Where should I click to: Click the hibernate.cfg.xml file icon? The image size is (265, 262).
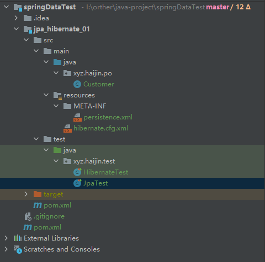coord(67,128)
